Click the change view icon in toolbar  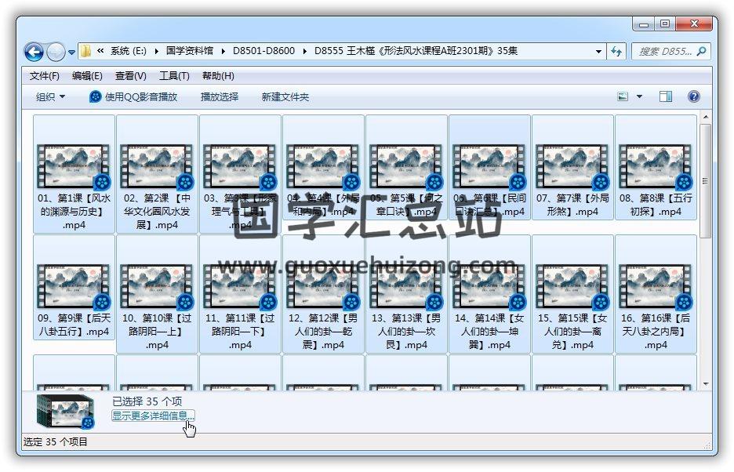pyautogui.click(x=623, y=96)
